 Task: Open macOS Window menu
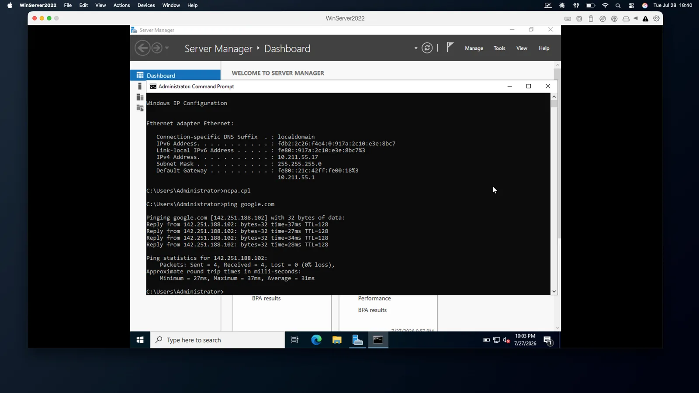pyautogui.click(x=171, y=5)
